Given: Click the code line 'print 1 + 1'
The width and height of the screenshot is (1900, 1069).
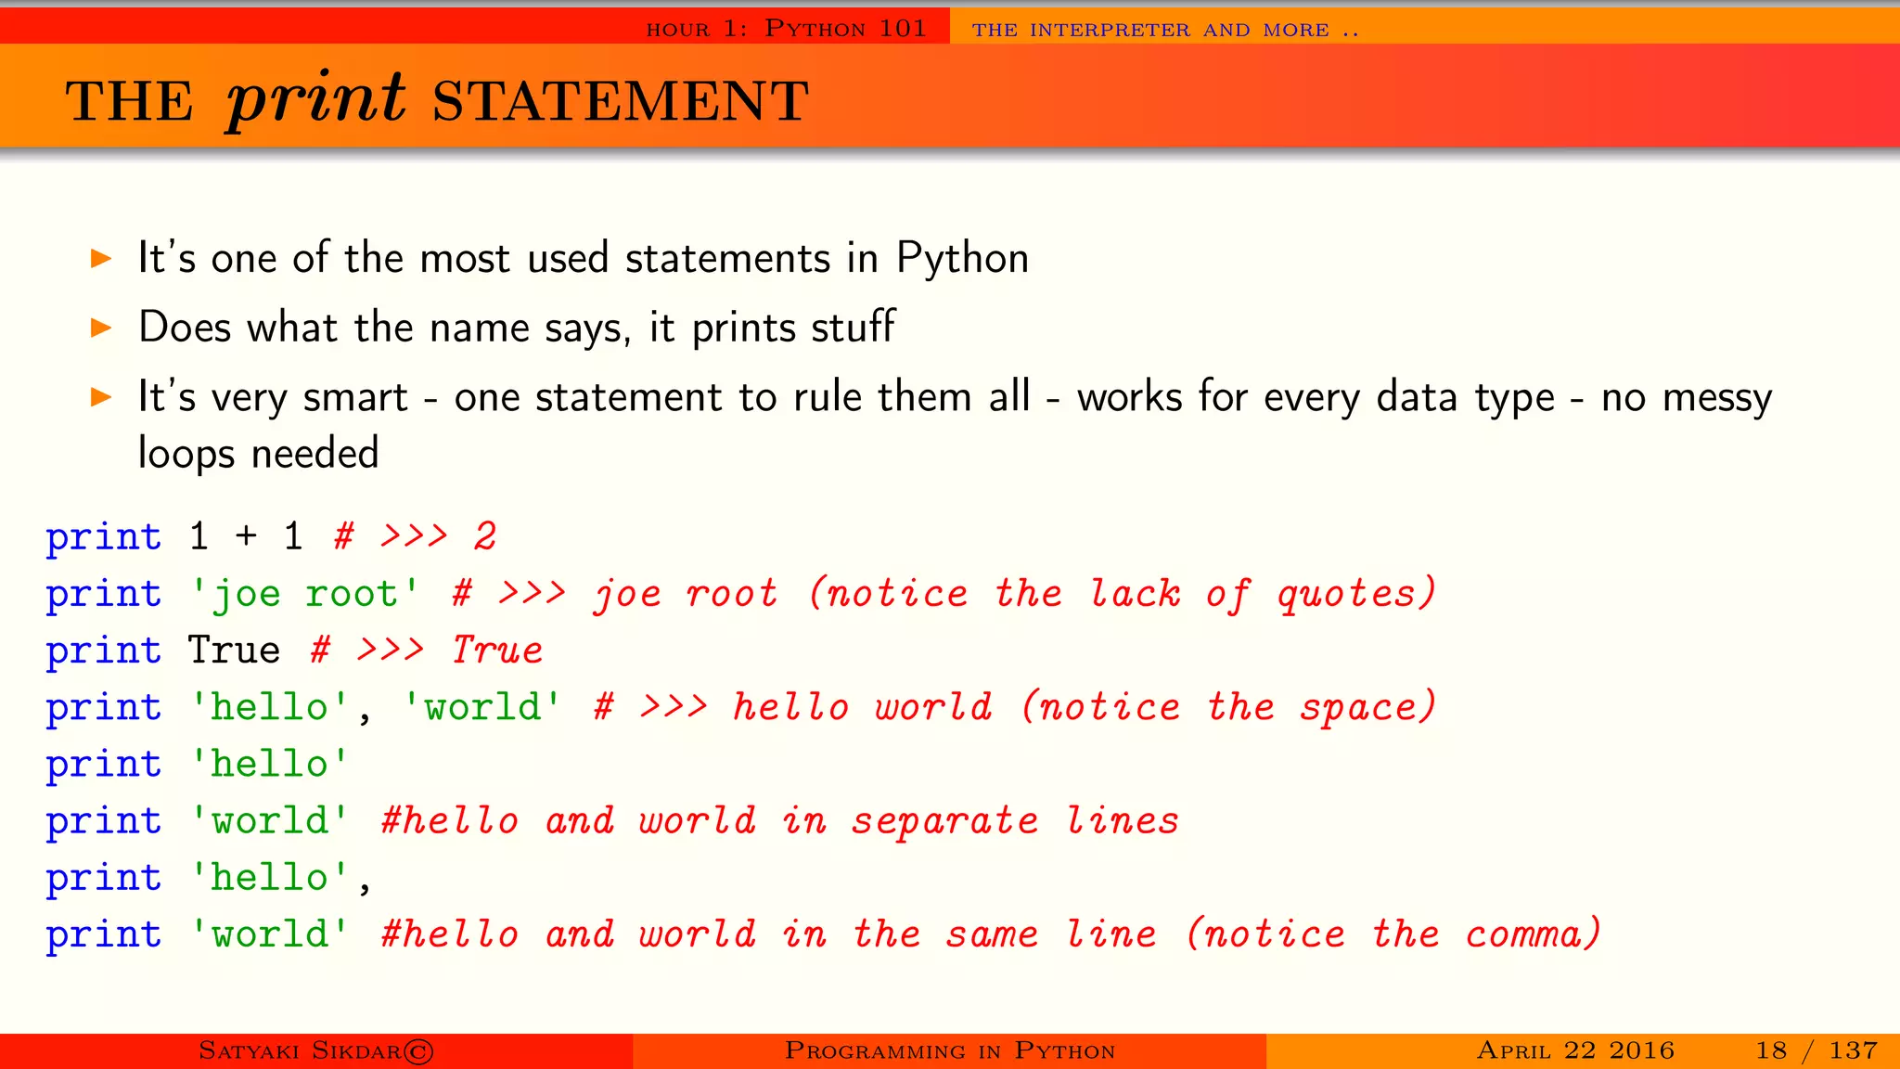Looking at the screenshot, I should (x=174, y=536).
